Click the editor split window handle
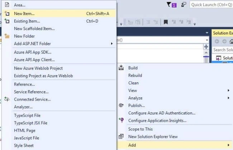The width and height of the screenshot is (233, 150). coord(206,47)
